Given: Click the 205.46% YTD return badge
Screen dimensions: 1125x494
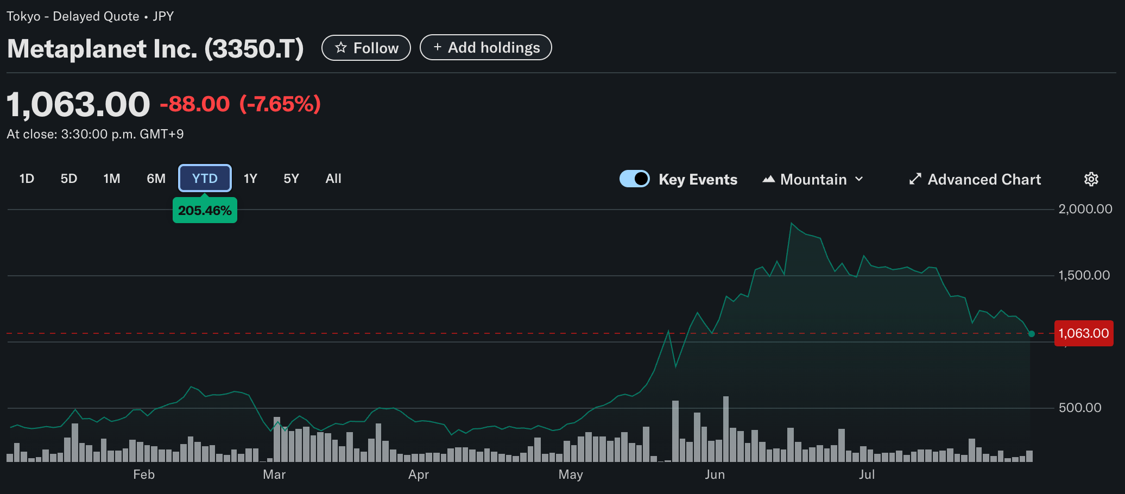Looking at the screenshot, I should [205, 211].
